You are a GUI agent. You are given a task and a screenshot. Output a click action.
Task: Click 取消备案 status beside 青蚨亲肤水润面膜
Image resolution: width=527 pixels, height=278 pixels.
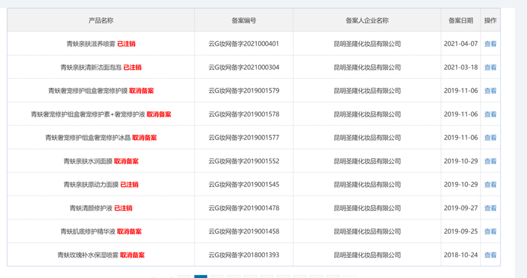coord(126,161)
